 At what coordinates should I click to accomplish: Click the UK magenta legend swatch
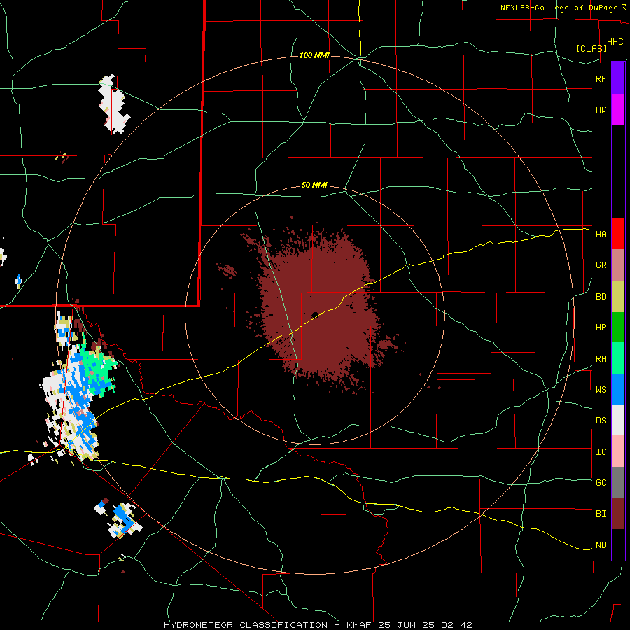pyautogui.click(x=618, y=110)
